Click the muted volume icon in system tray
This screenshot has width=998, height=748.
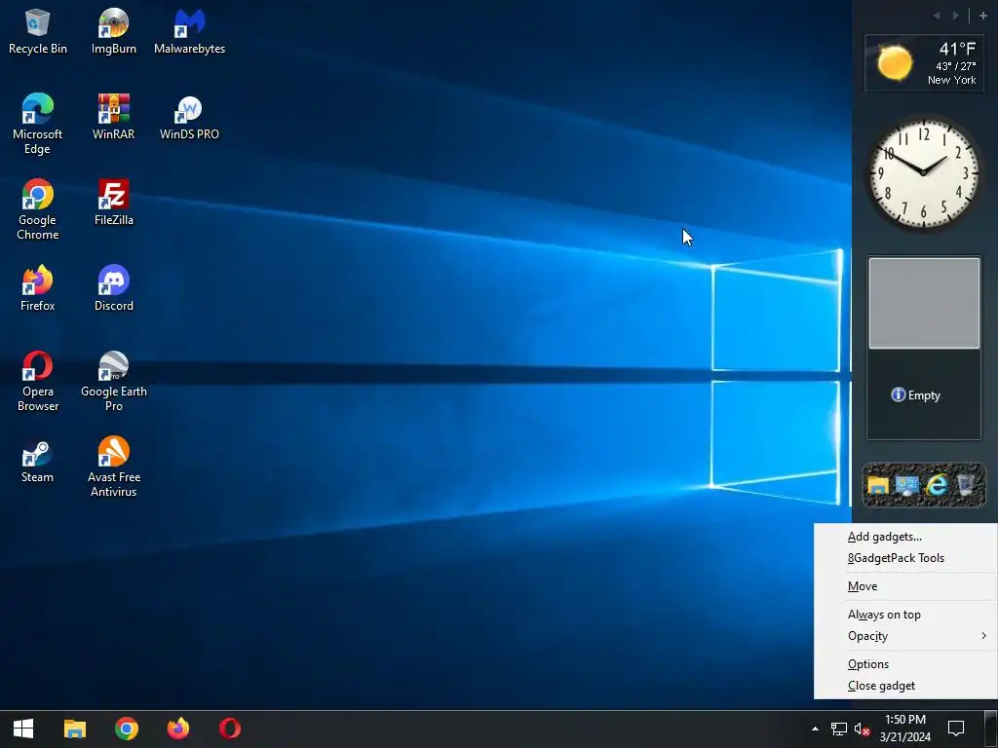pos(862,729)
